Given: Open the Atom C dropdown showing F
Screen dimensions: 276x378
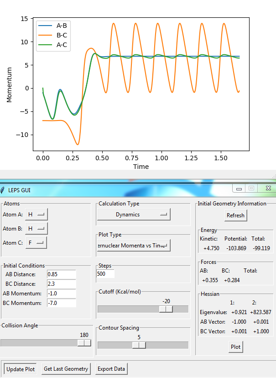Looking at the screenshot, I should coord(36,243).
